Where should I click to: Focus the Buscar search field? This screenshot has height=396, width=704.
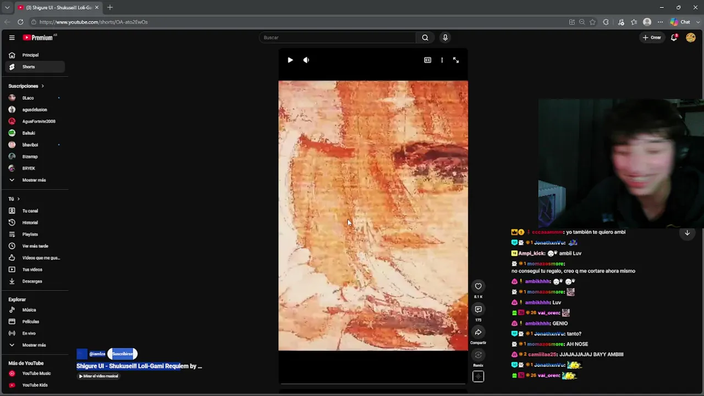[338, 37]
